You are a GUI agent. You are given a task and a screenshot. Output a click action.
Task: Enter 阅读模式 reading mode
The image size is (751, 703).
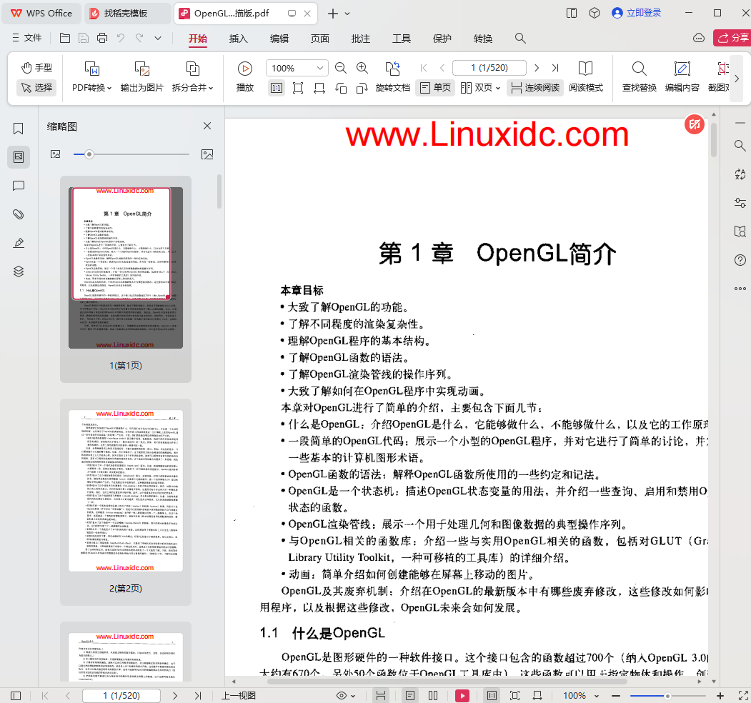pos(586,76)
